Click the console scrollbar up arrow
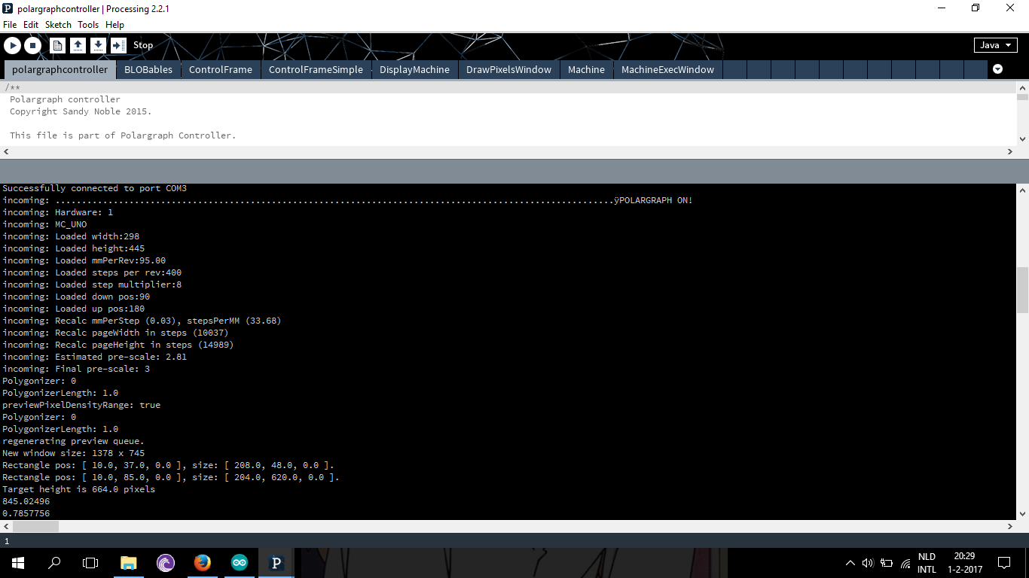Viewport: 1029px width, 578px height. coord(1022,190)
